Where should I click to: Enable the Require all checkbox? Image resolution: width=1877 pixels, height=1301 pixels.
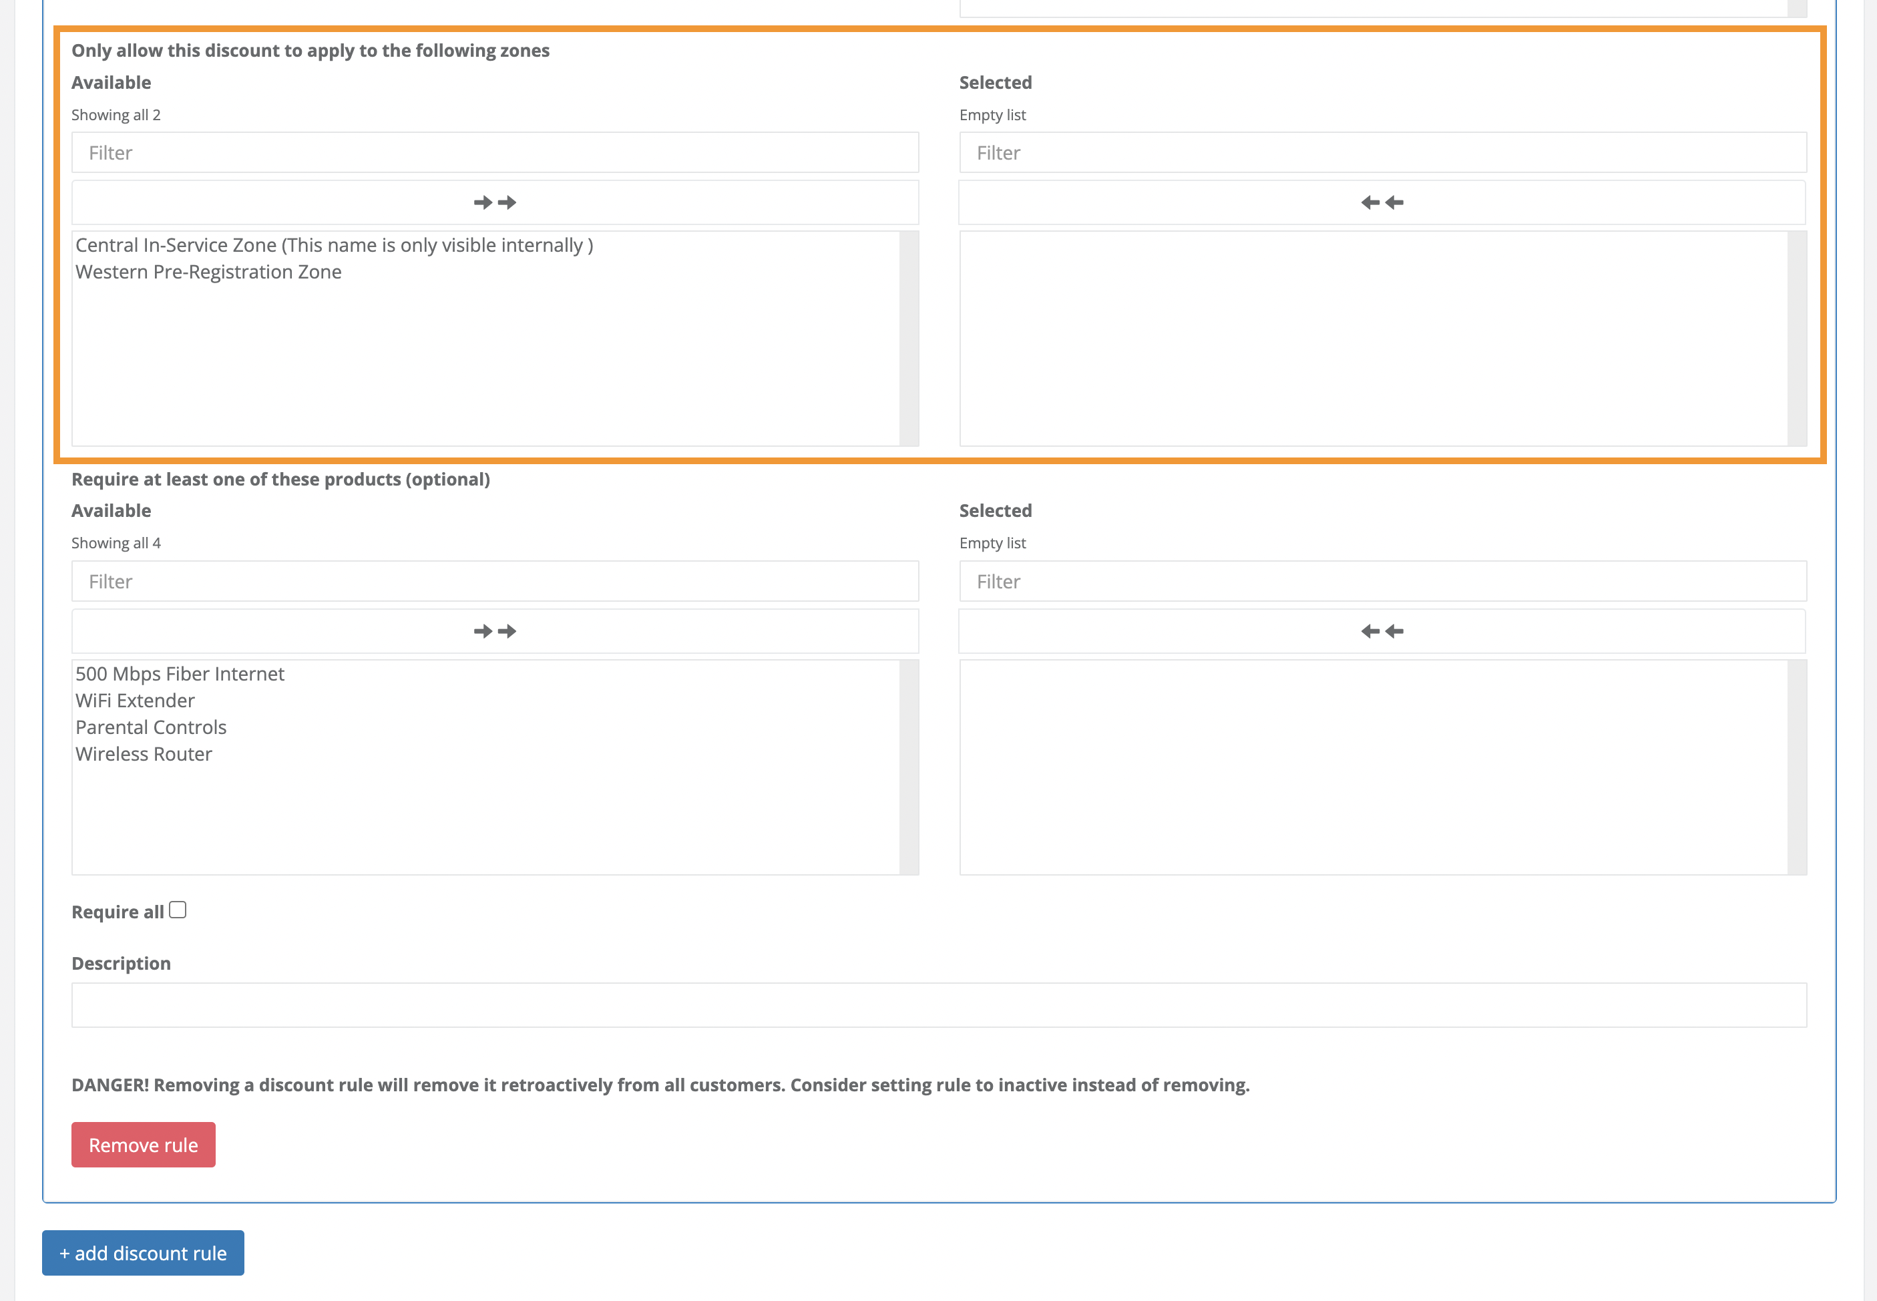[178, 908]
